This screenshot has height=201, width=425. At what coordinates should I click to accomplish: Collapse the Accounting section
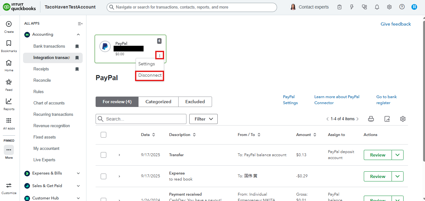[x=78, y=34]
